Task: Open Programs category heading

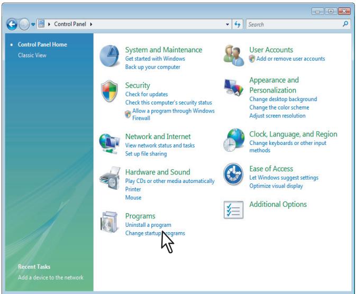Action: pyautogui.click(x=140, y=216)
